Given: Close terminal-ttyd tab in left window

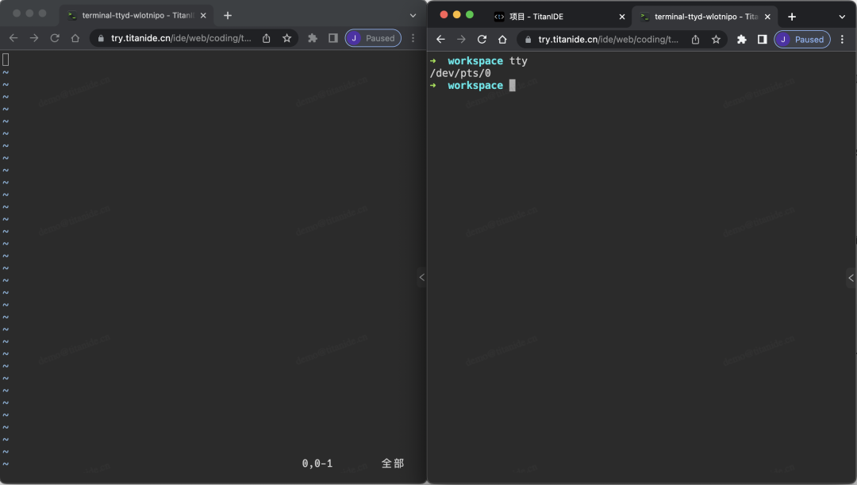Looking at the screenshot, I should [x=203, y=15].
